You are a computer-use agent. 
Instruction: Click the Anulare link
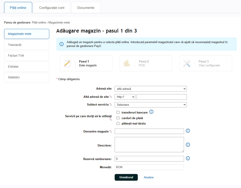(x=149, y=177)
